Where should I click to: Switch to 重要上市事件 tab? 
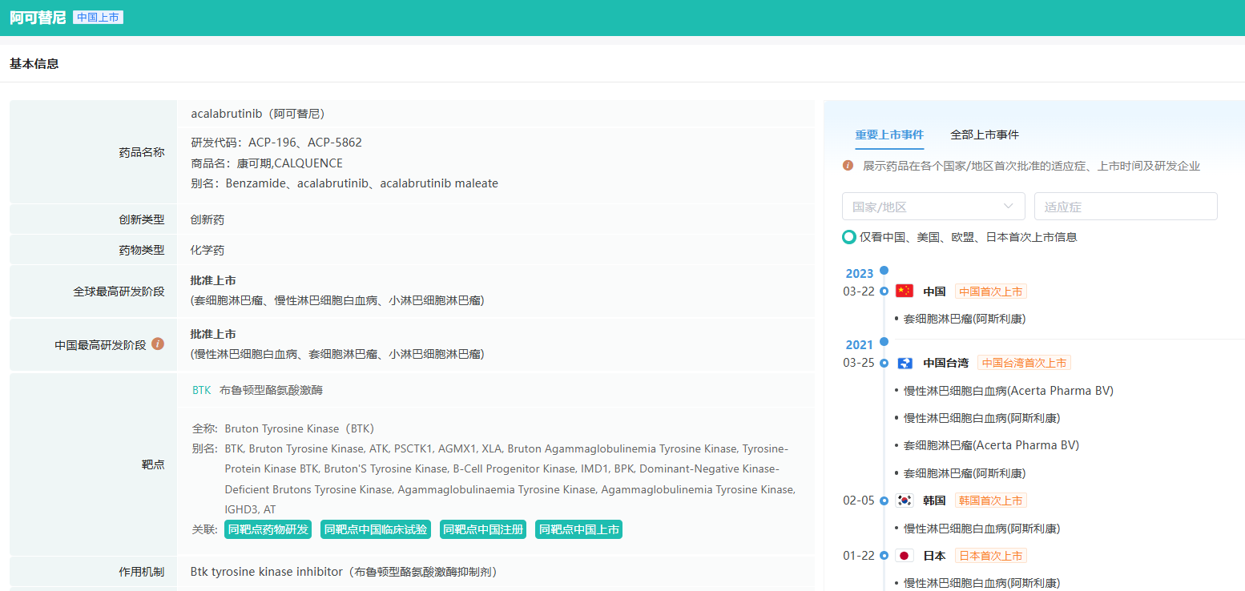coord(889,135)
